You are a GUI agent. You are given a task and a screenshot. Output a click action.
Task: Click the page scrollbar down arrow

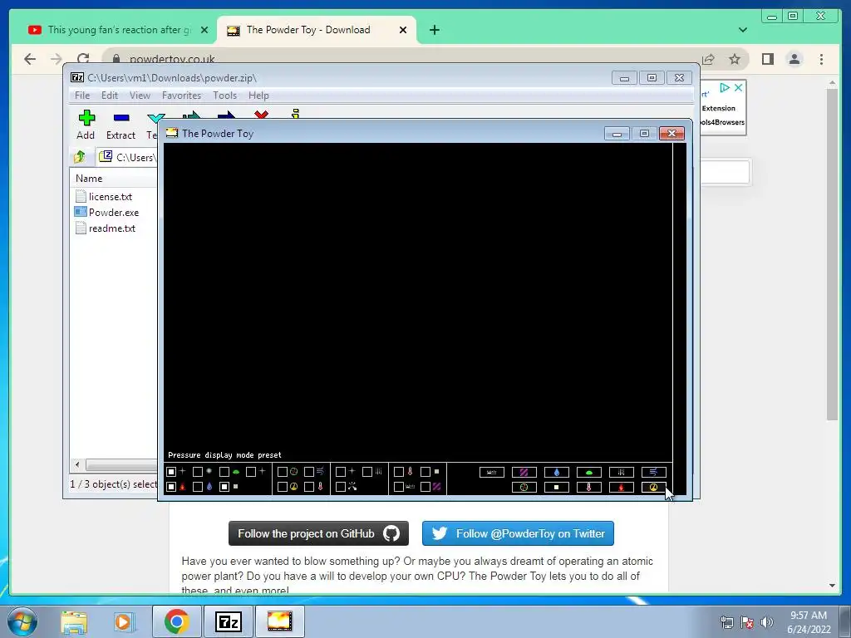[833, 586]
